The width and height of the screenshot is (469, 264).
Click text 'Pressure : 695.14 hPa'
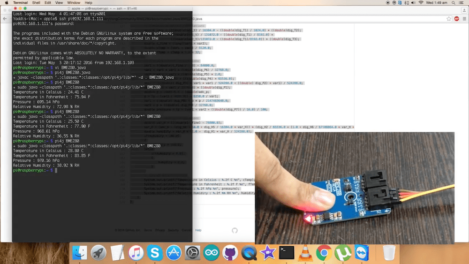click(x=36, y=102)
